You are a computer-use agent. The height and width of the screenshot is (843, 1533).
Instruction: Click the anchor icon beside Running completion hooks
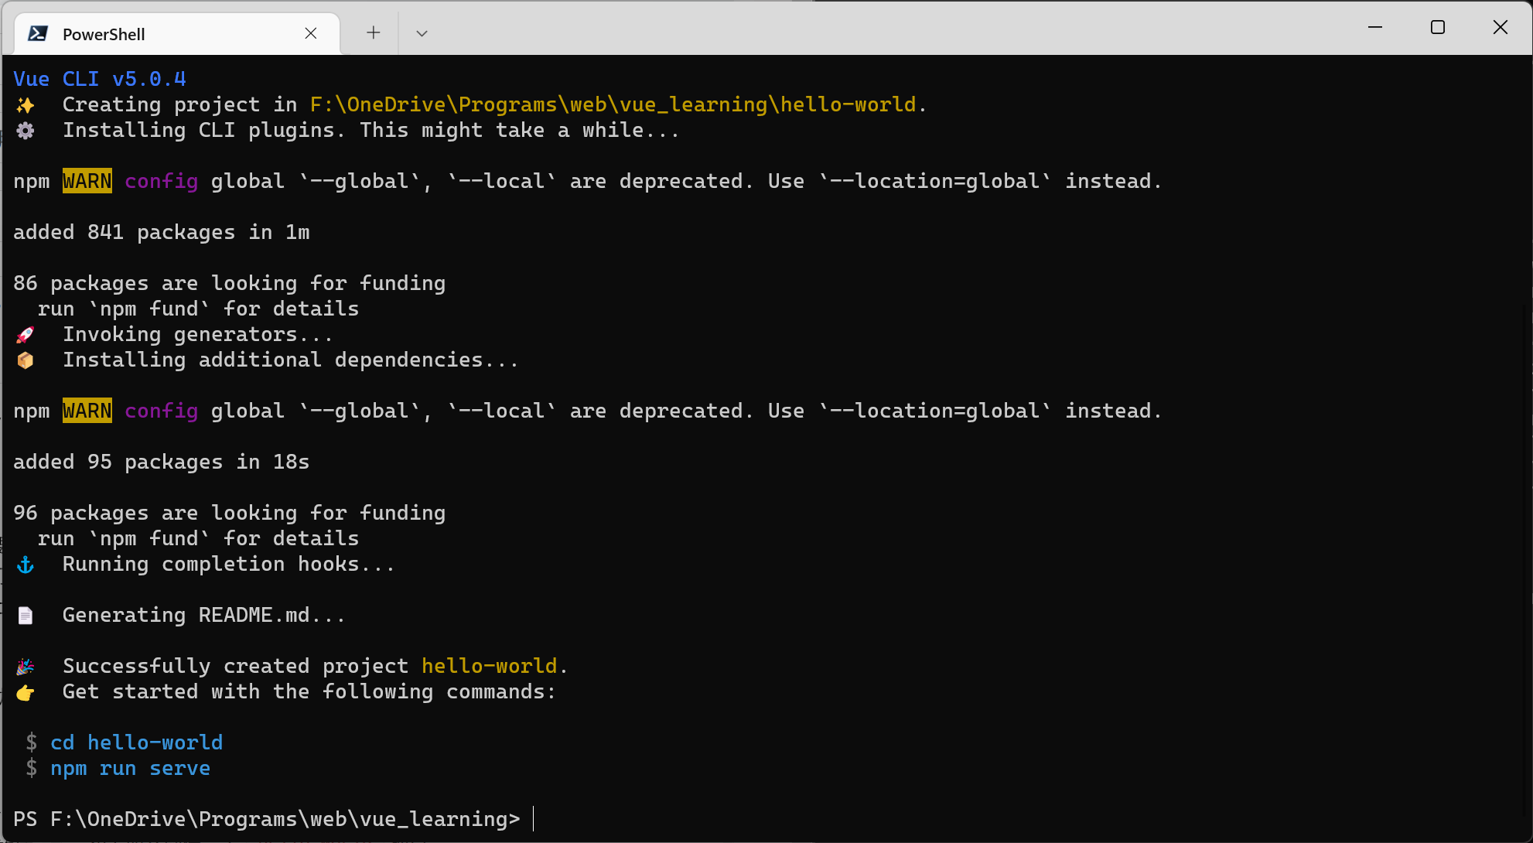point(26,565)
